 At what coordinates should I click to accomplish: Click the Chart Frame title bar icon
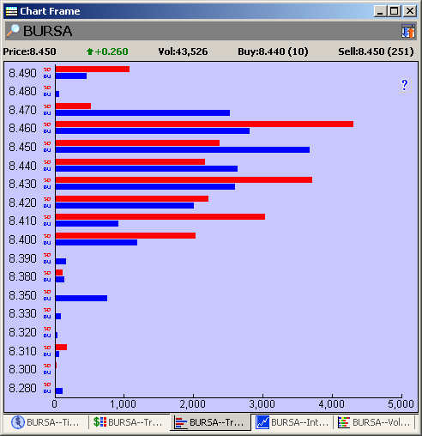pyautogui.click(x=11, y=11)
